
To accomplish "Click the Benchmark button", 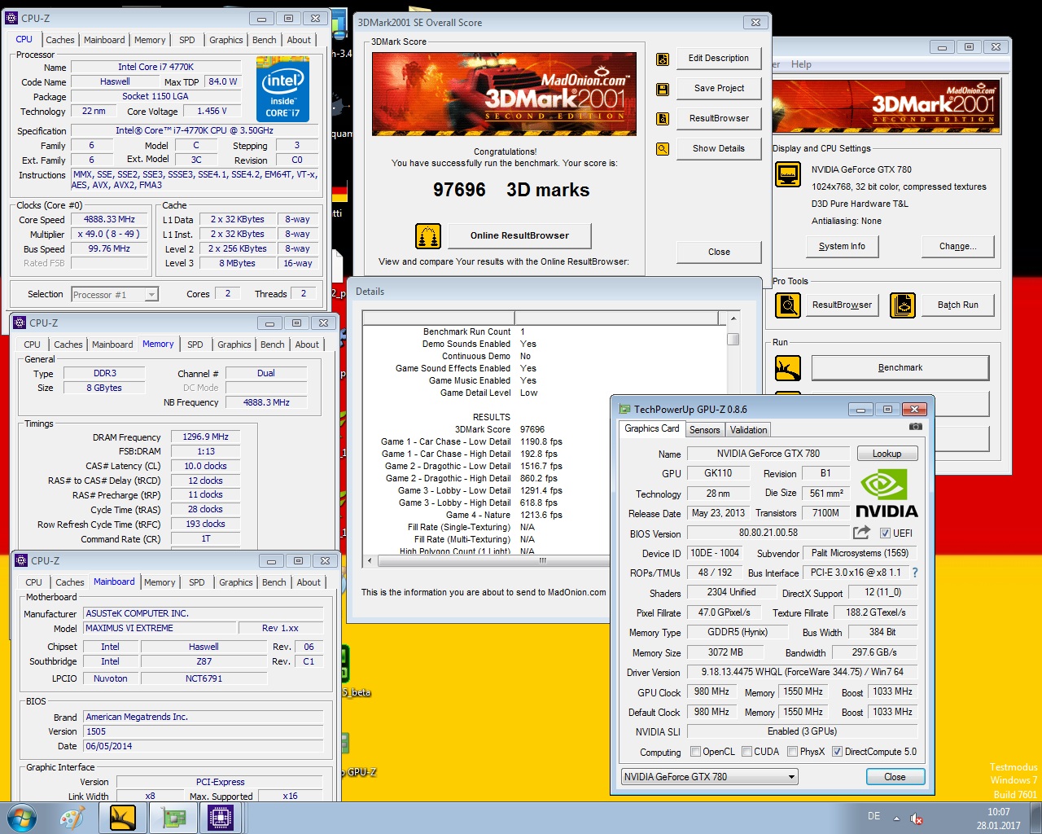I will coord(900,368).
